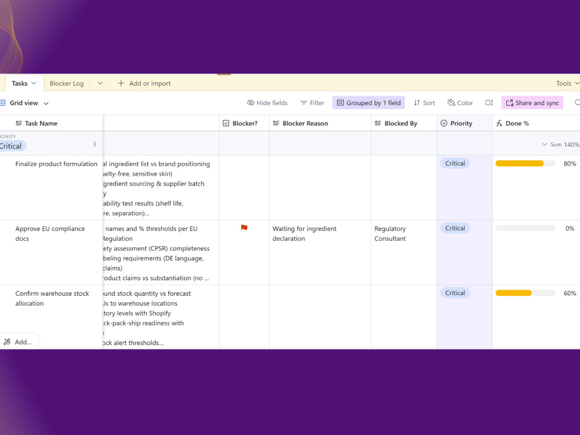Click the Blocker? checkbox field icon
This screenshot has width=580, height=435.
click(226, 123)
